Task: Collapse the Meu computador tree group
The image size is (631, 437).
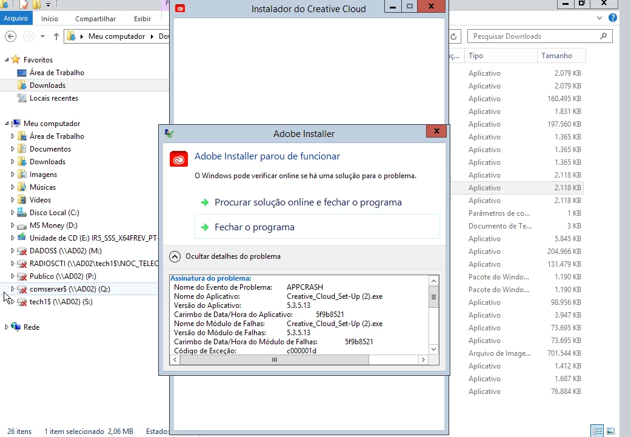Action: 7,124
